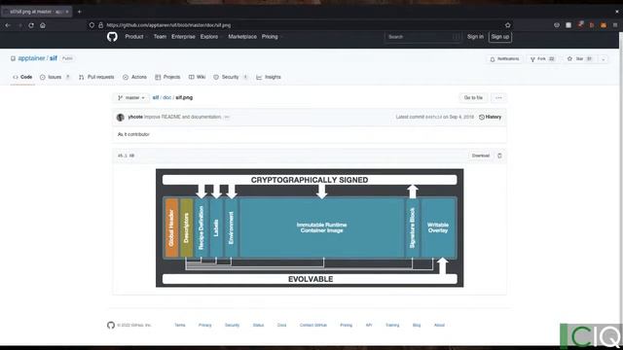Click the GitHub search field
Screen dimensions: 623x350
[422, 37]
